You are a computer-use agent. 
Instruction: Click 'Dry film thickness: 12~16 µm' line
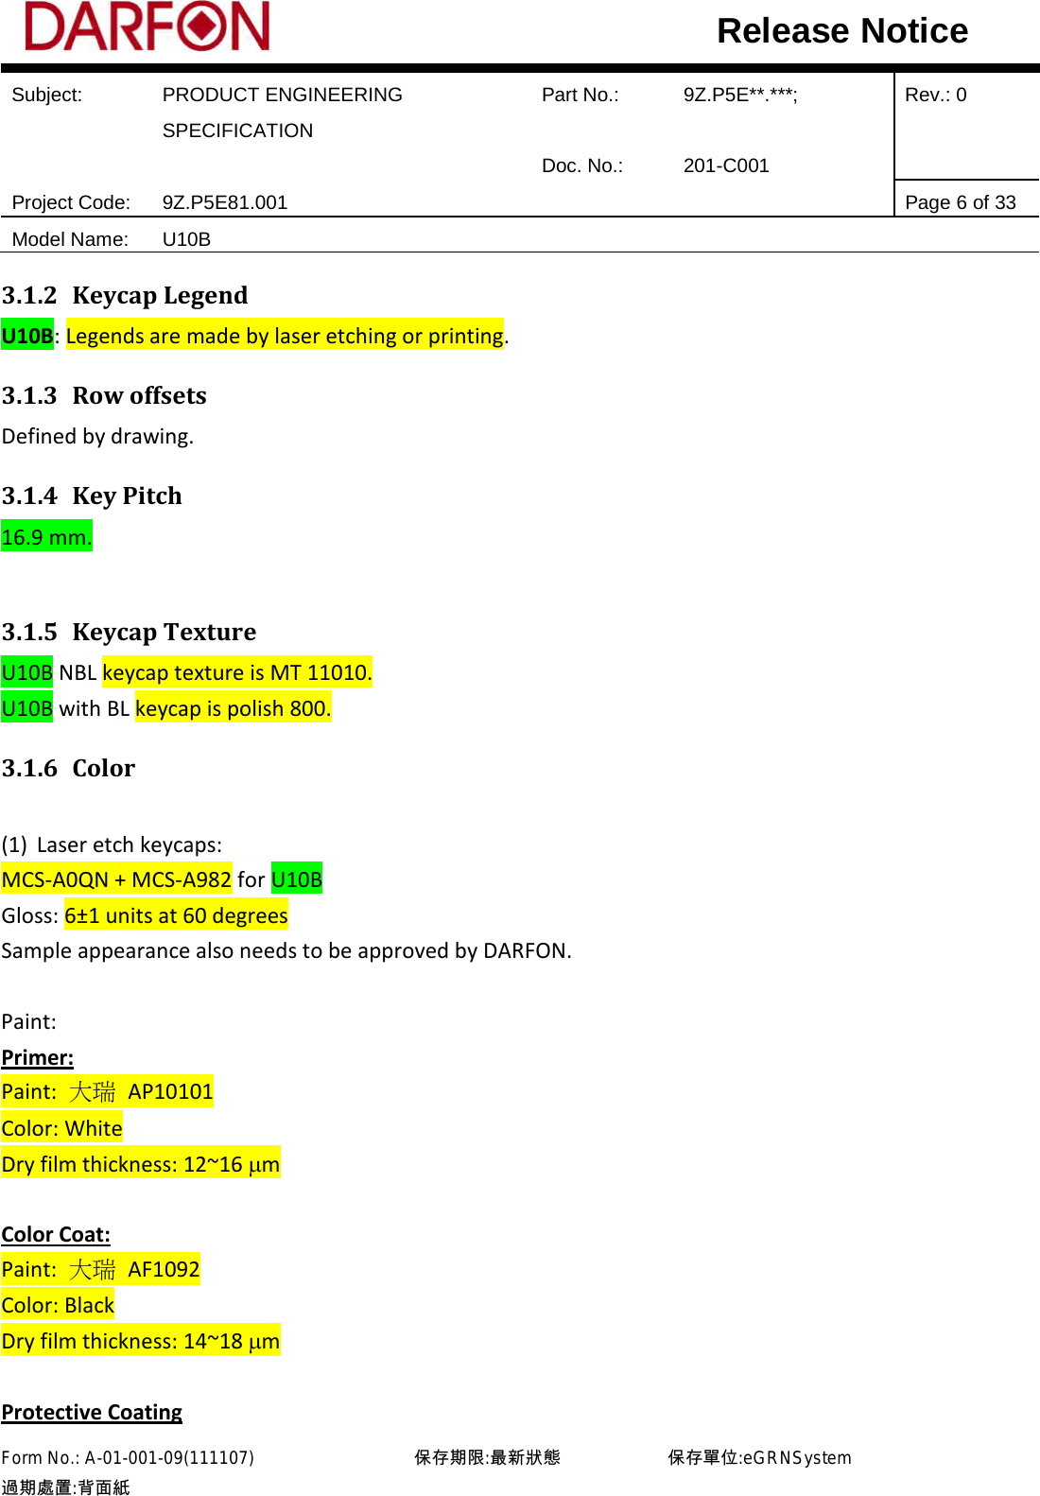(x=141, y=1164)
